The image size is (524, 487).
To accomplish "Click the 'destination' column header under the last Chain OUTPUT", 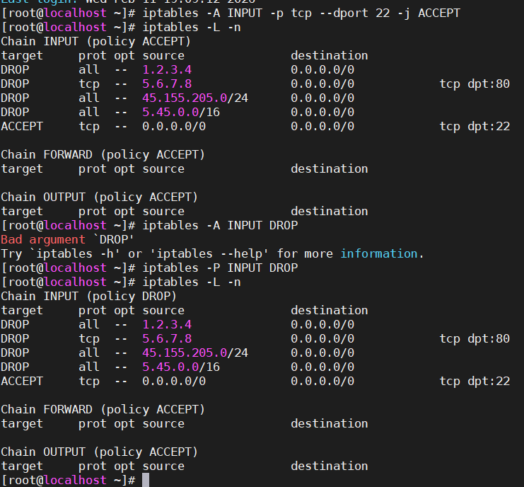I will [329, 466].
